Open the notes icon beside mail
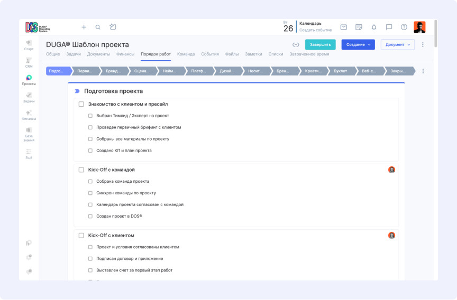The width and height of the screenshot is (457, 300). pos(359,27)
